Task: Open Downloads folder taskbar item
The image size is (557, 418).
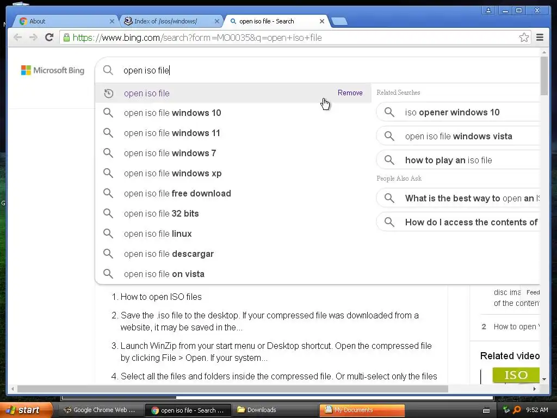Action: (275, 410)
